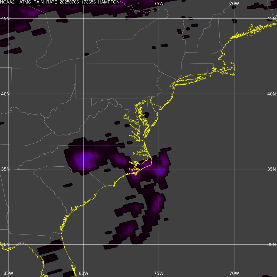Click the 75W label at bottom
The width and height of the screenshot is (277, 277).
(159, 273)
